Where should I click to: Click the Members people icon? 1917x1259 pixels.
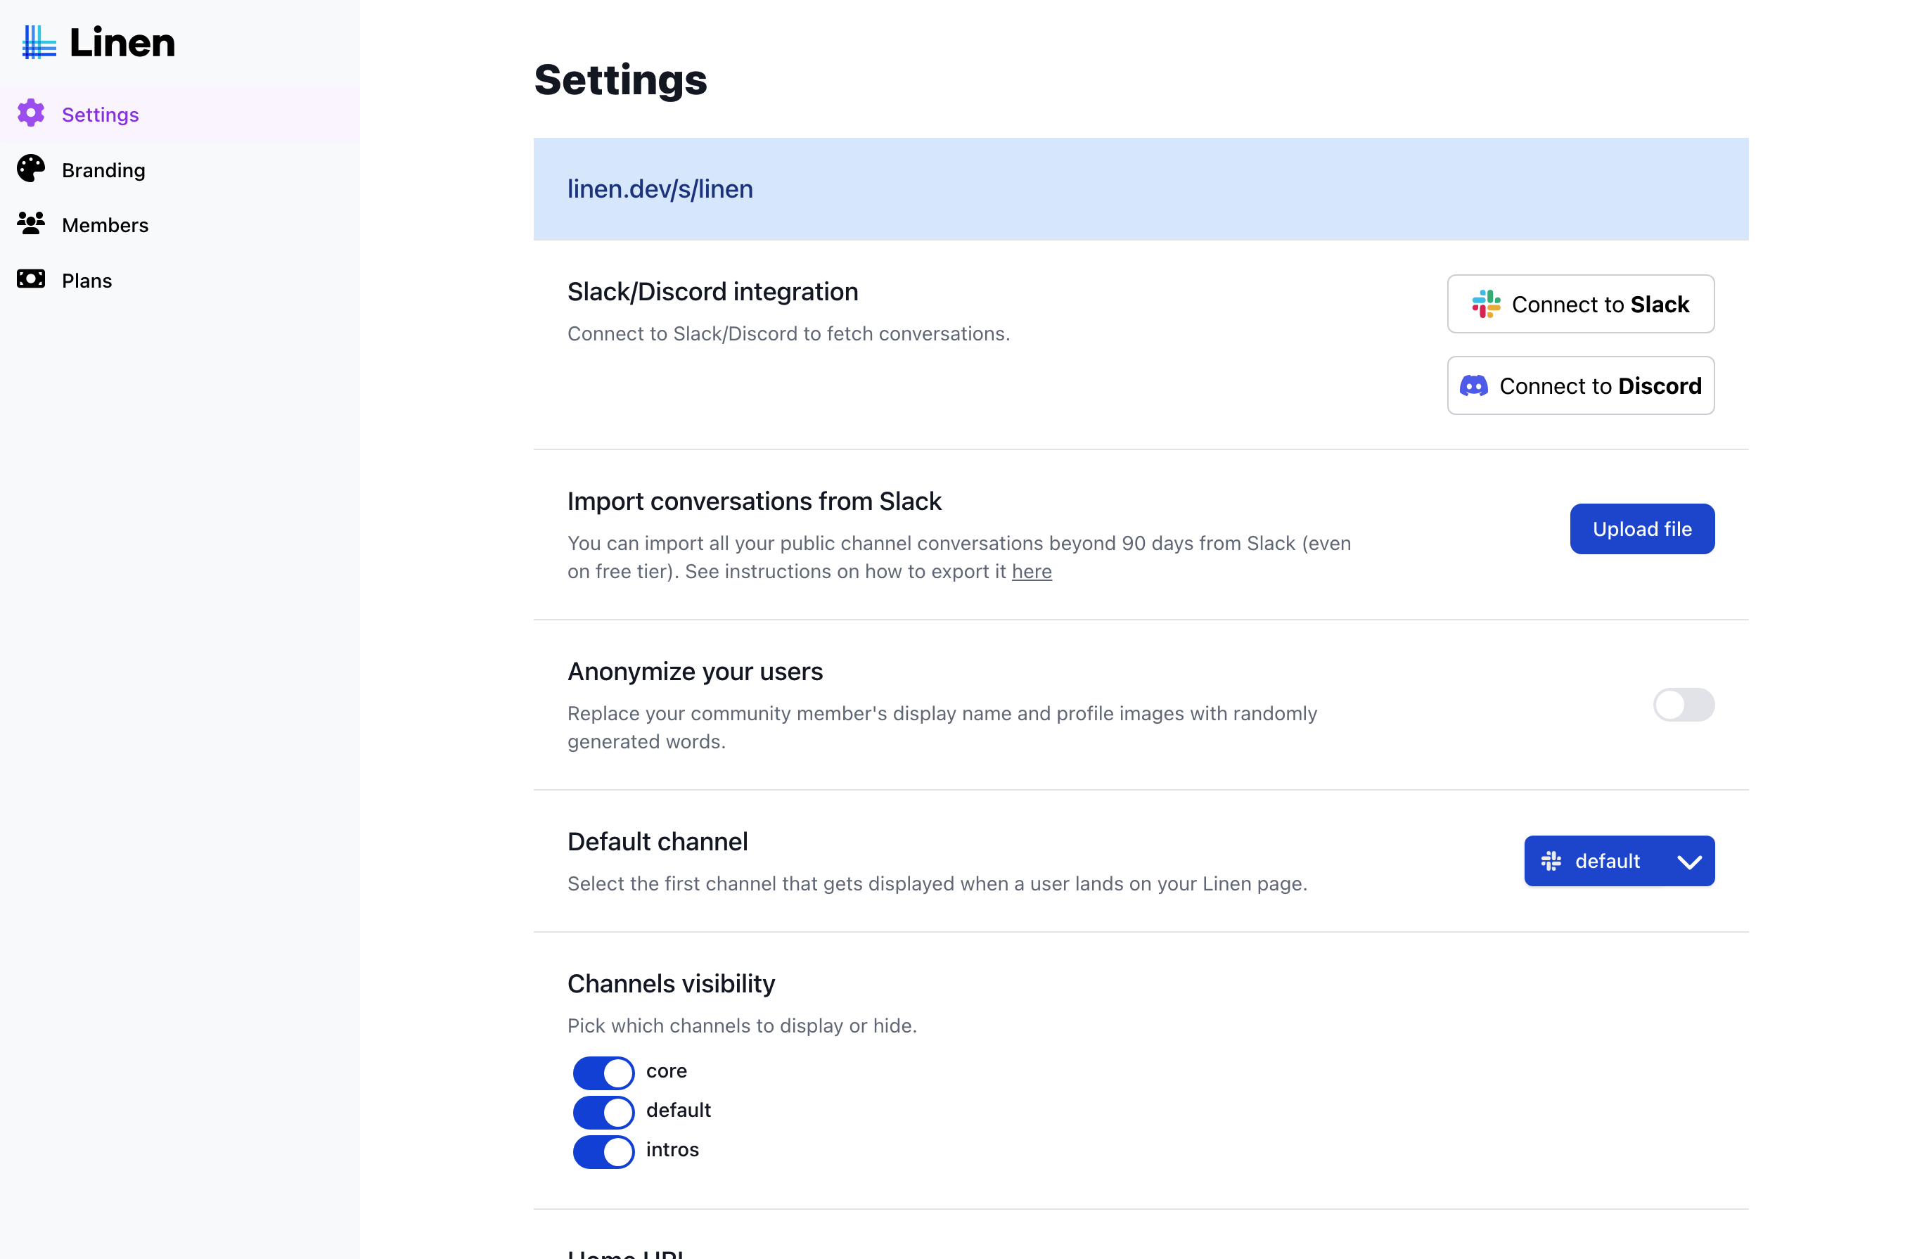(31, 224)
